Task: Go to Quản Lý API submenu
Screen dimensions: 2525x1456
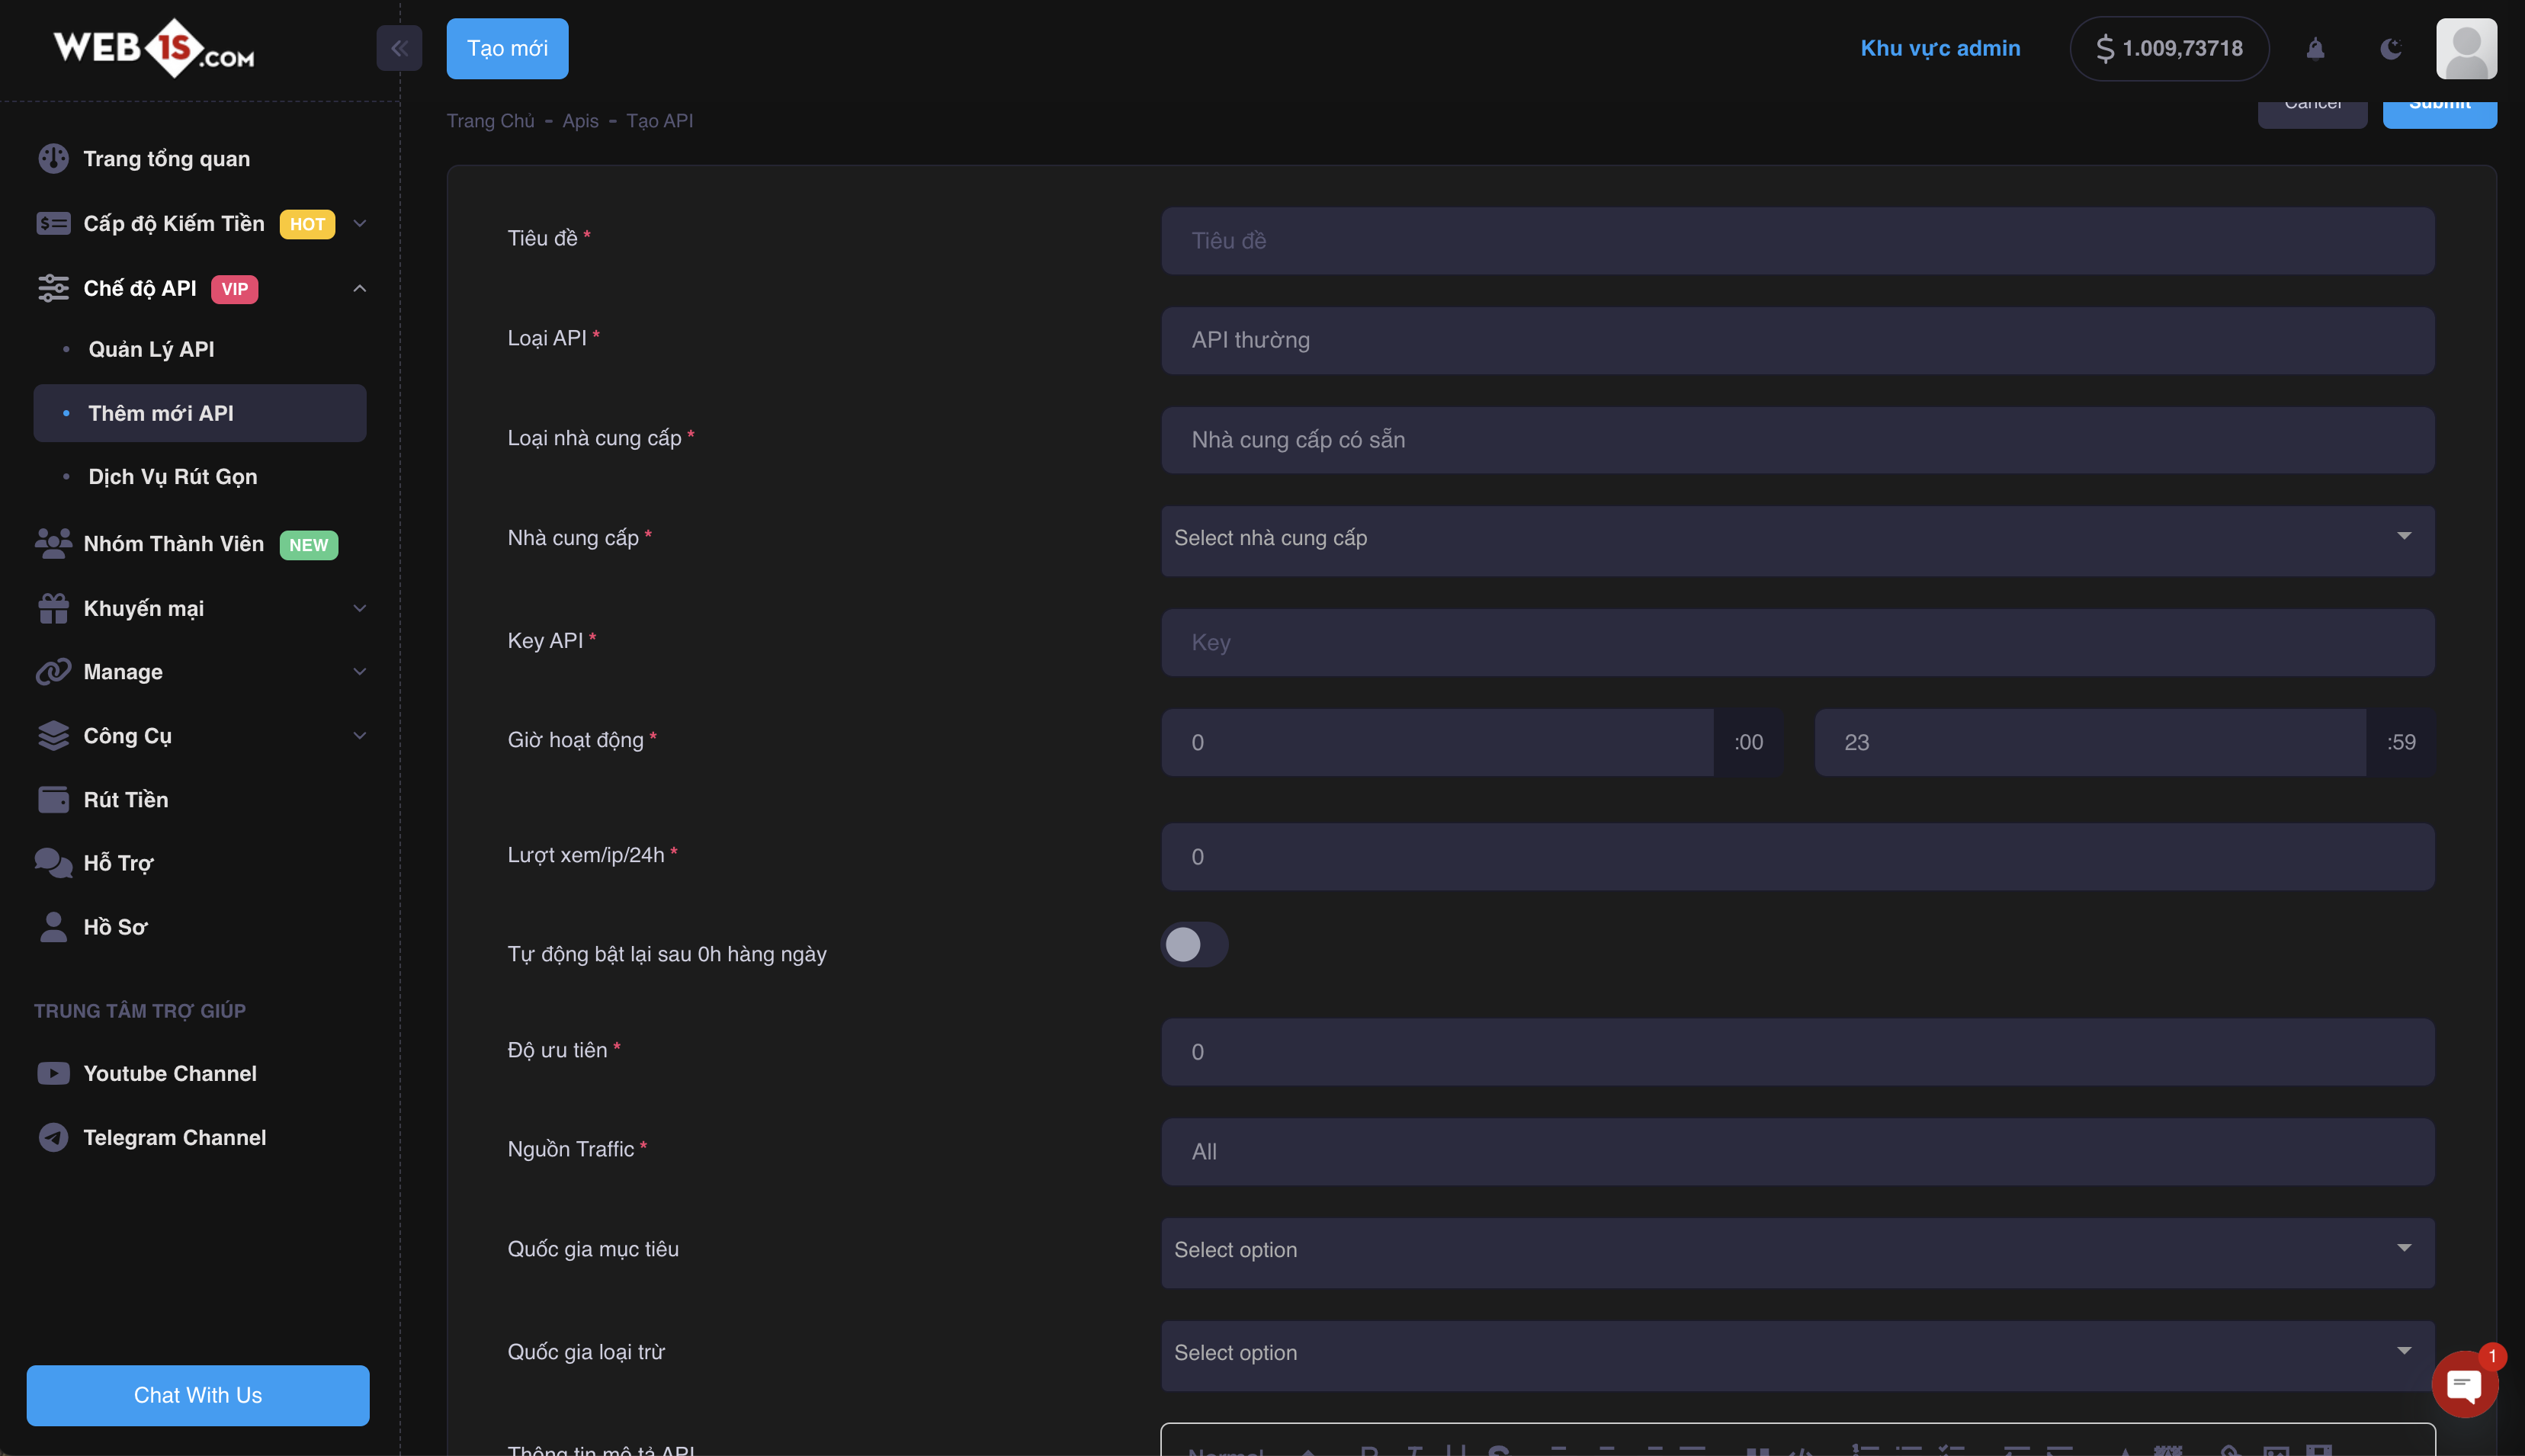Action: pyautogui.click(x=151, y=349)
